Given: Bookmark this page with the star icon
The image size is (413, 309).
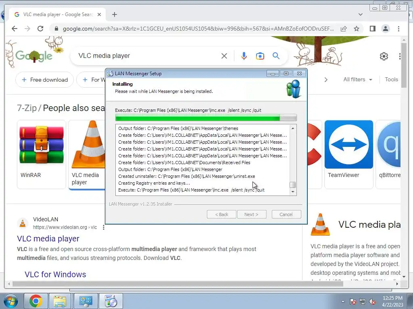Looking at the screenshot, I should point(357,29).
